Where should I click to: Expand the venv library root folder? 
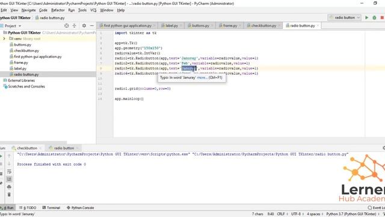[4, 39]
